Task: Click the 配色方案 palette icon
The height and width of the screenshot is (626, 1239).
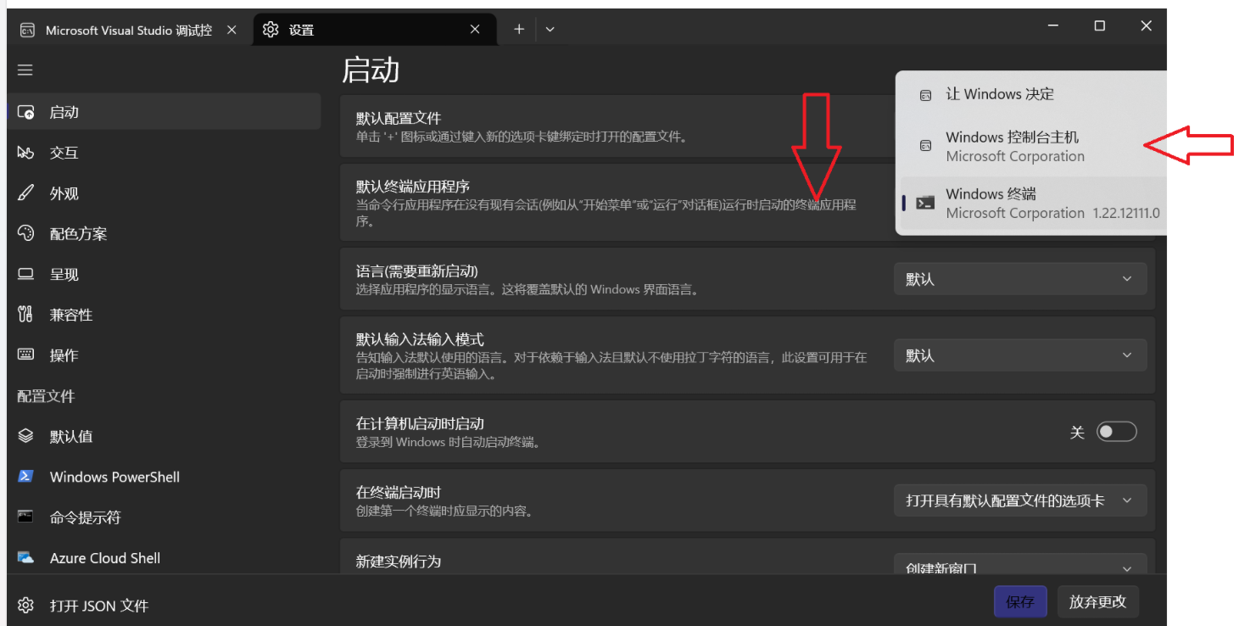Action: click(x=25, y=233)
